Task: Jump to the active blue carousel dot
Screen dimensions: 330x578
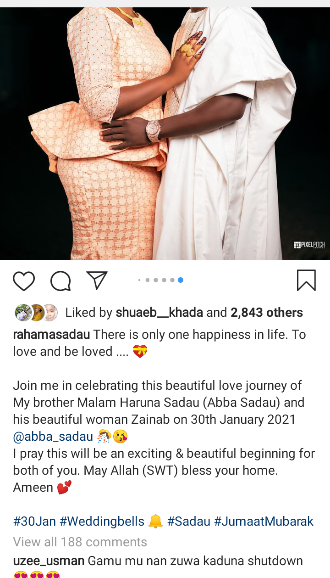Action: point(181,280)
